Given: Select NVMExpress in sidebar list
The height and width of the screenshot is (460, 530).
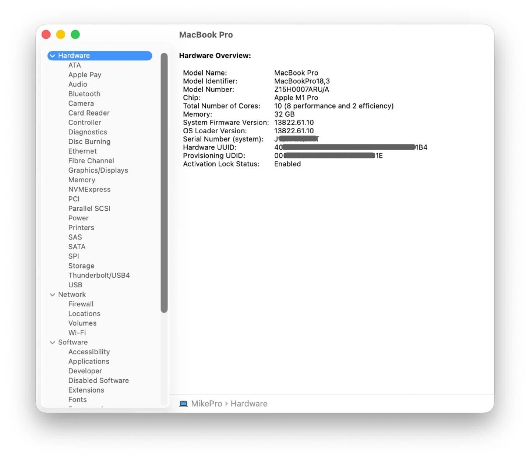Looking at the screenshot, I should point(89,189).
